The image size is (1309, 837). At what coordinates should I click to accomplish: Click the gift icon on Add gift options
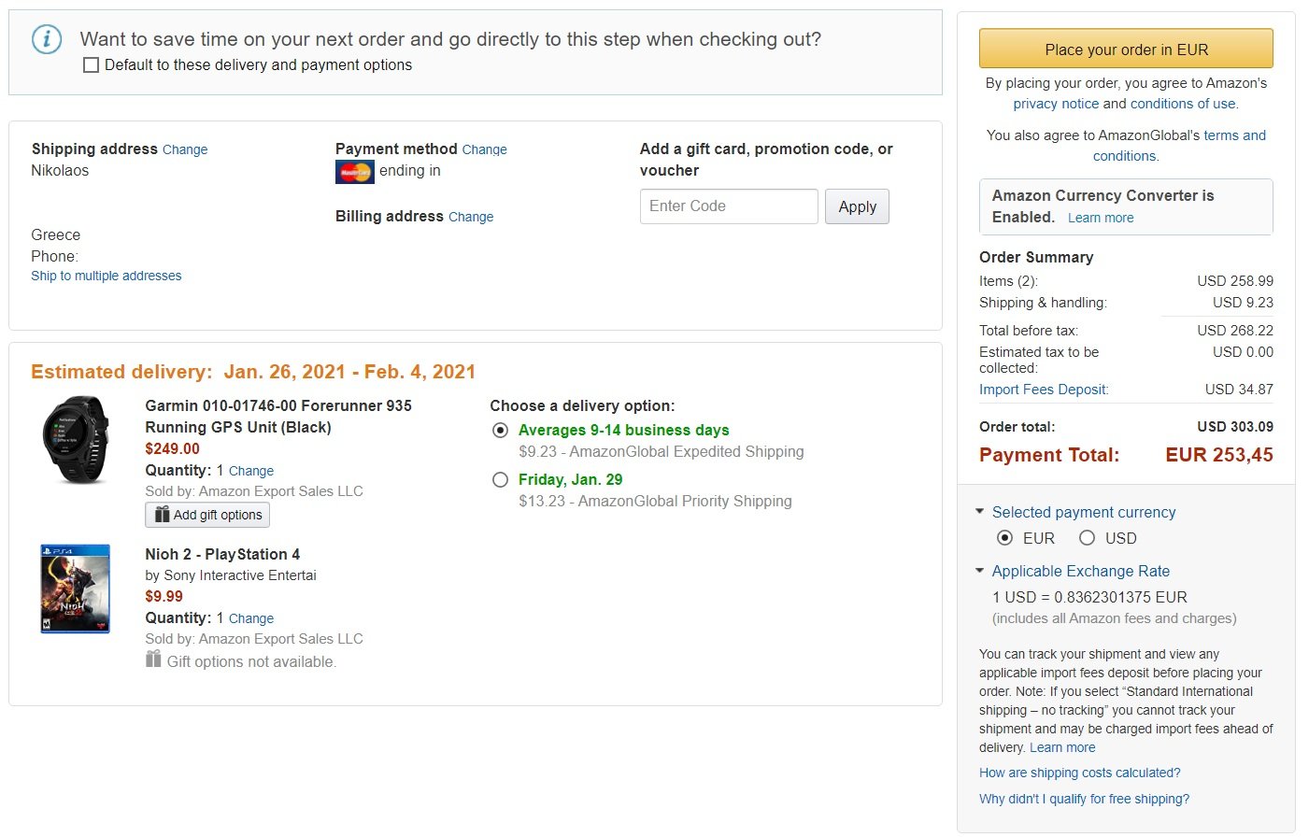[163, 515]
